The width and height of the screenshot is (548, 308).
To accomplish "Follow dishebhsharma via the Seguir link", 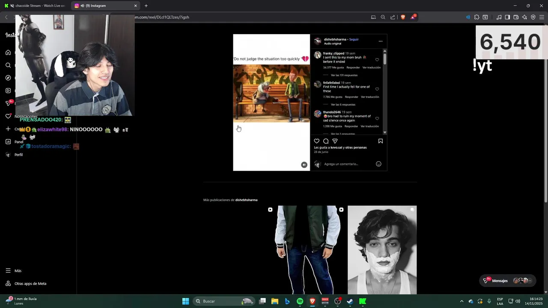I will pos(354,39).
